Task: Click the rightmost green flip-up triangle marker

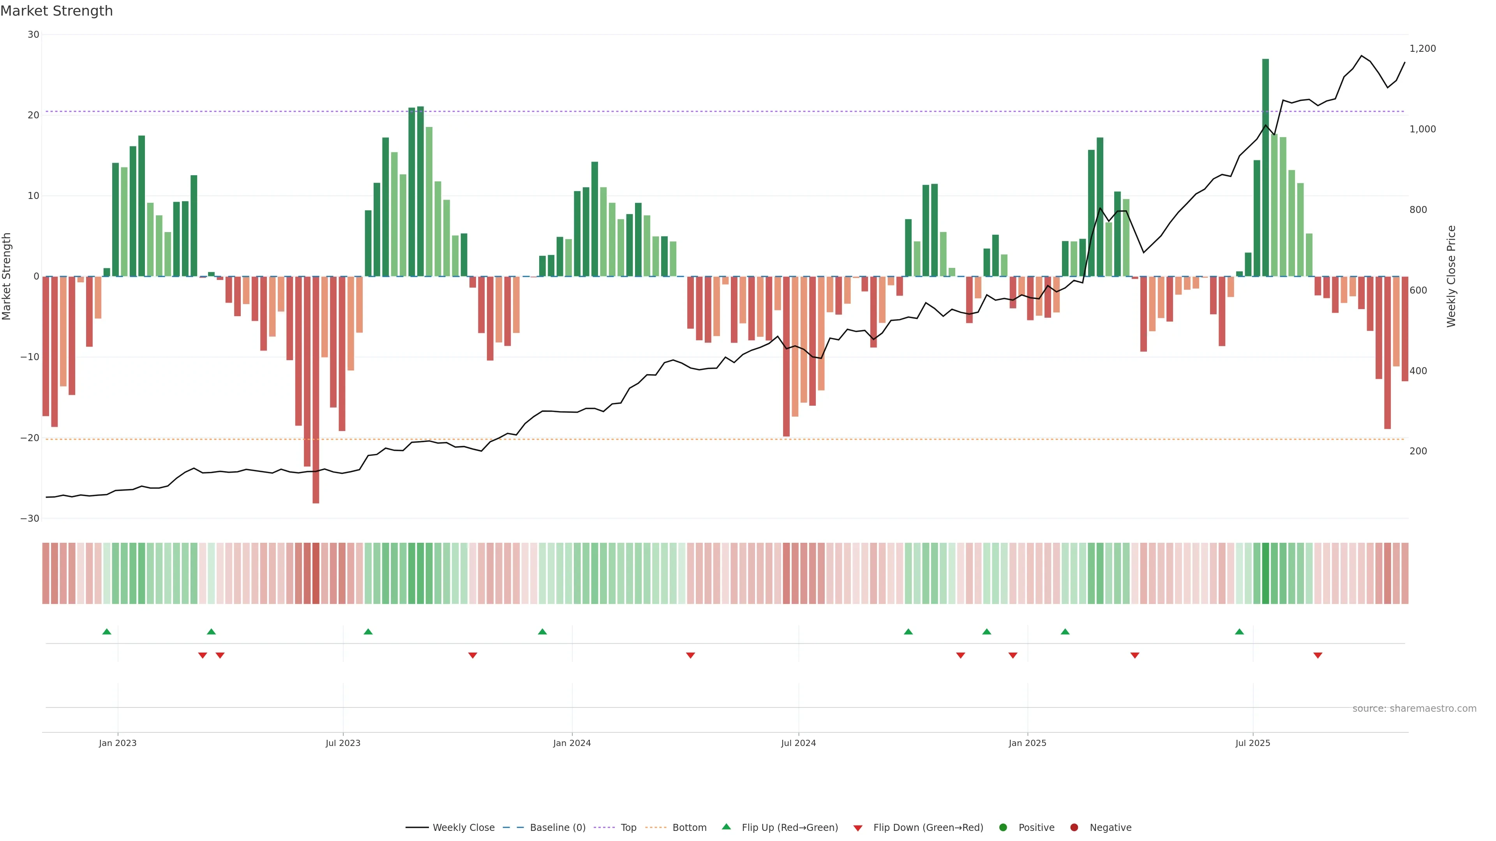Action: click(x=1239, y=632)
